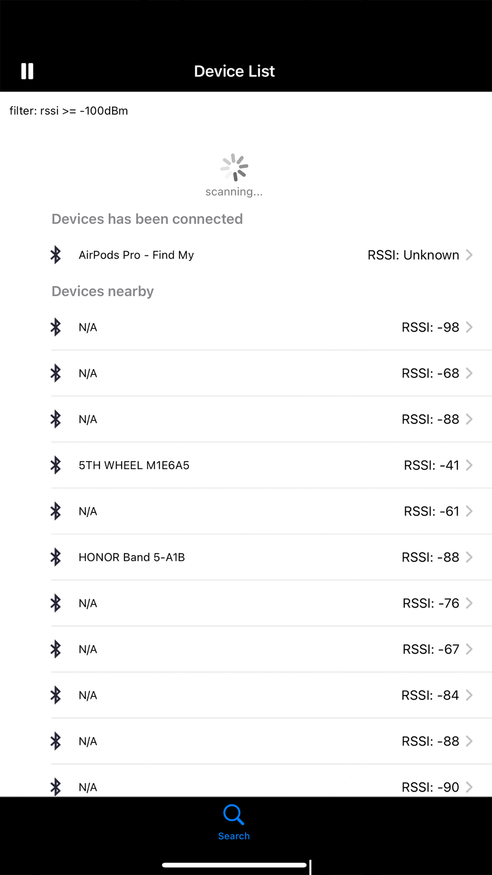Viewport: 492px width, 875px height.
Task: Expand the RSSI -68 device chevron
Action: 469,374
